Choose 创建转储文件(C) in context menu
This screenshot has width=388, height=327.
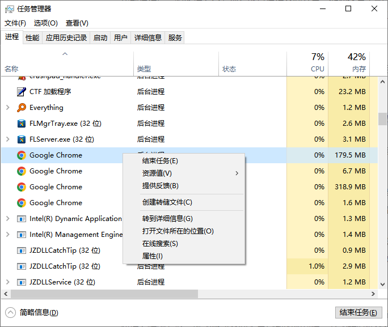[x=184, y=202]
